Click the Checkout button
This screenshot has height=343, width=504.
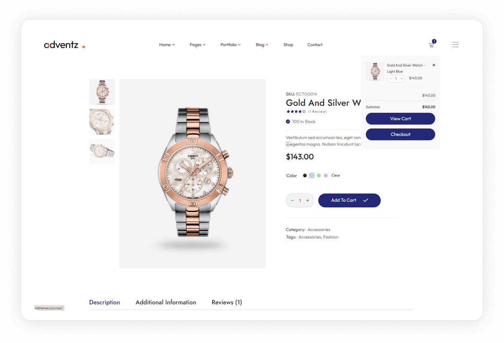coord(400,134)
